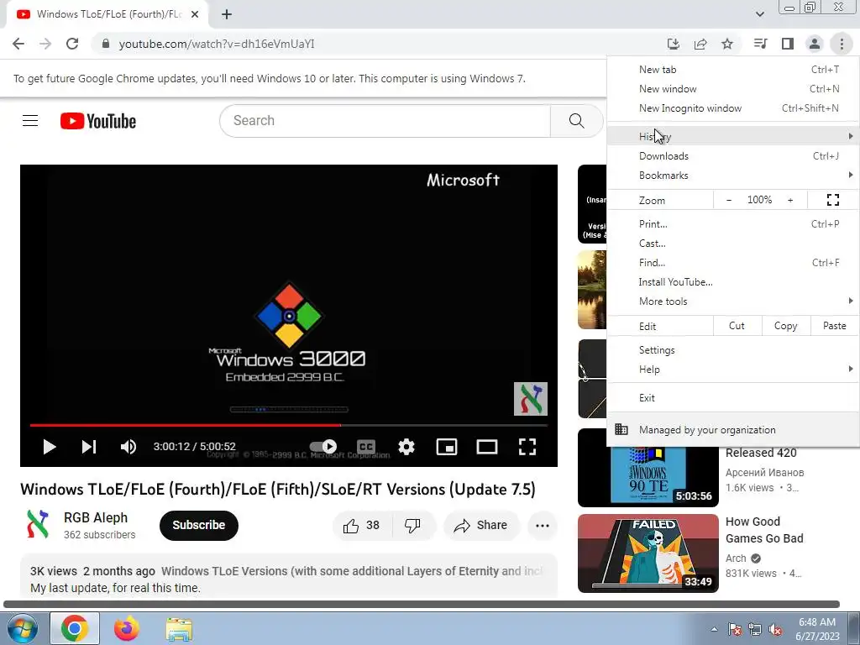Screen dimensions: 860x645
Task: Open the Chrome profile avatar
Action: pos(815,44)
